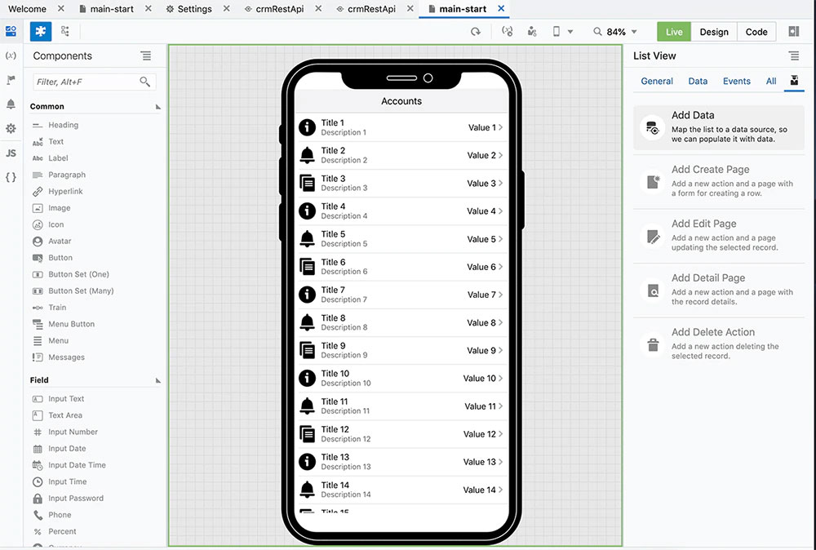Enable Live preview mode
Image resolution: width=816 pixels, height=550 pixels.
pyautogui.click(x=673, y=32)
